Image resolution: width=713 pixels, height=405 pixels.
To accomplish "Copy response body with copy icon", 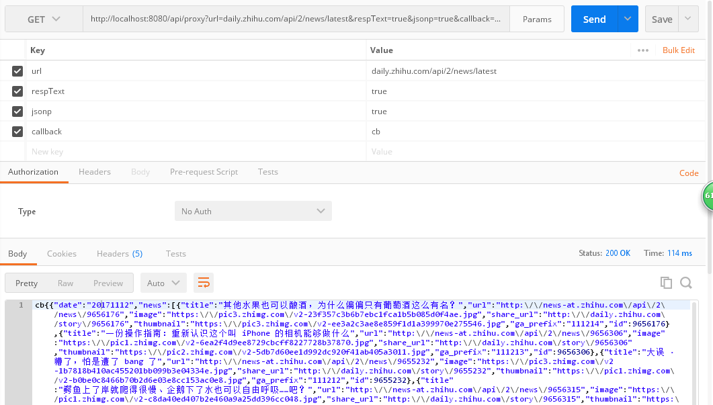I will coord(666,283).
